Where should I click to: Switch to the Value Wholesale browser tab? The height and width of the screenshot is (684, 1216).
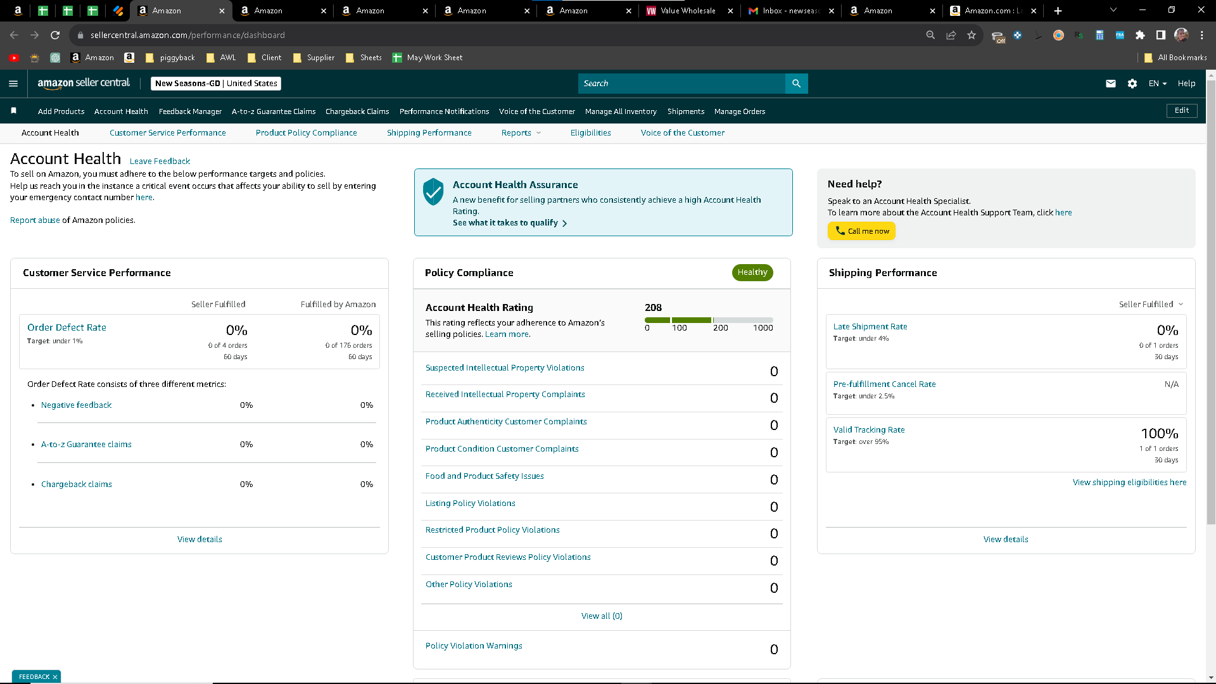pos(688,11)
